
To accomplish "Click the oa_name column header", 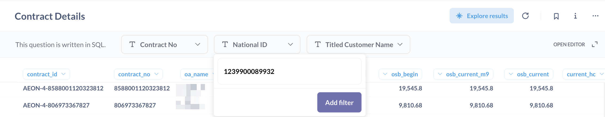I will pos(197,74).
